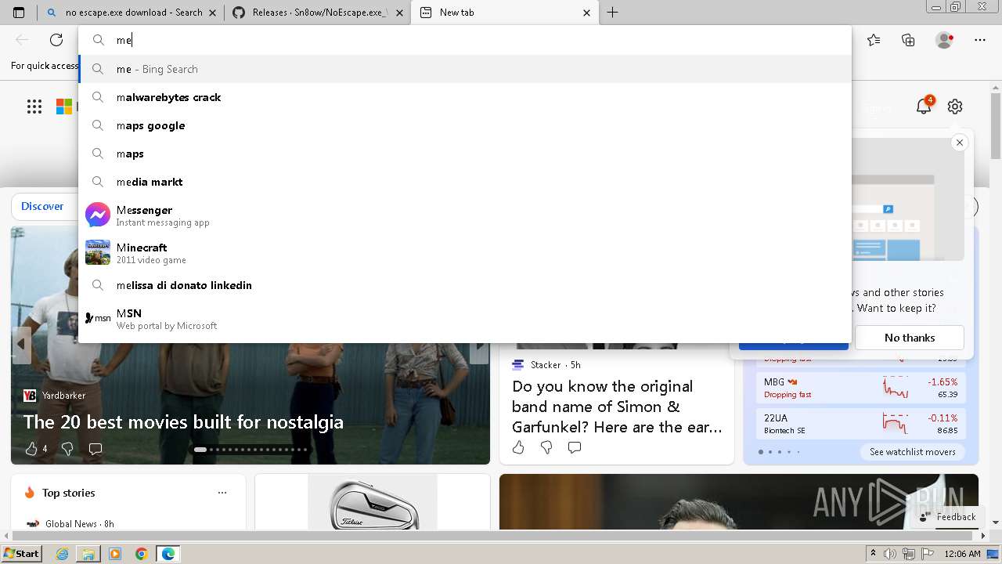Image resolution: width=1002 pixels, height=564 pixels.
Task: Like the Simon & Garfunkel article
Action: [518, 447]
